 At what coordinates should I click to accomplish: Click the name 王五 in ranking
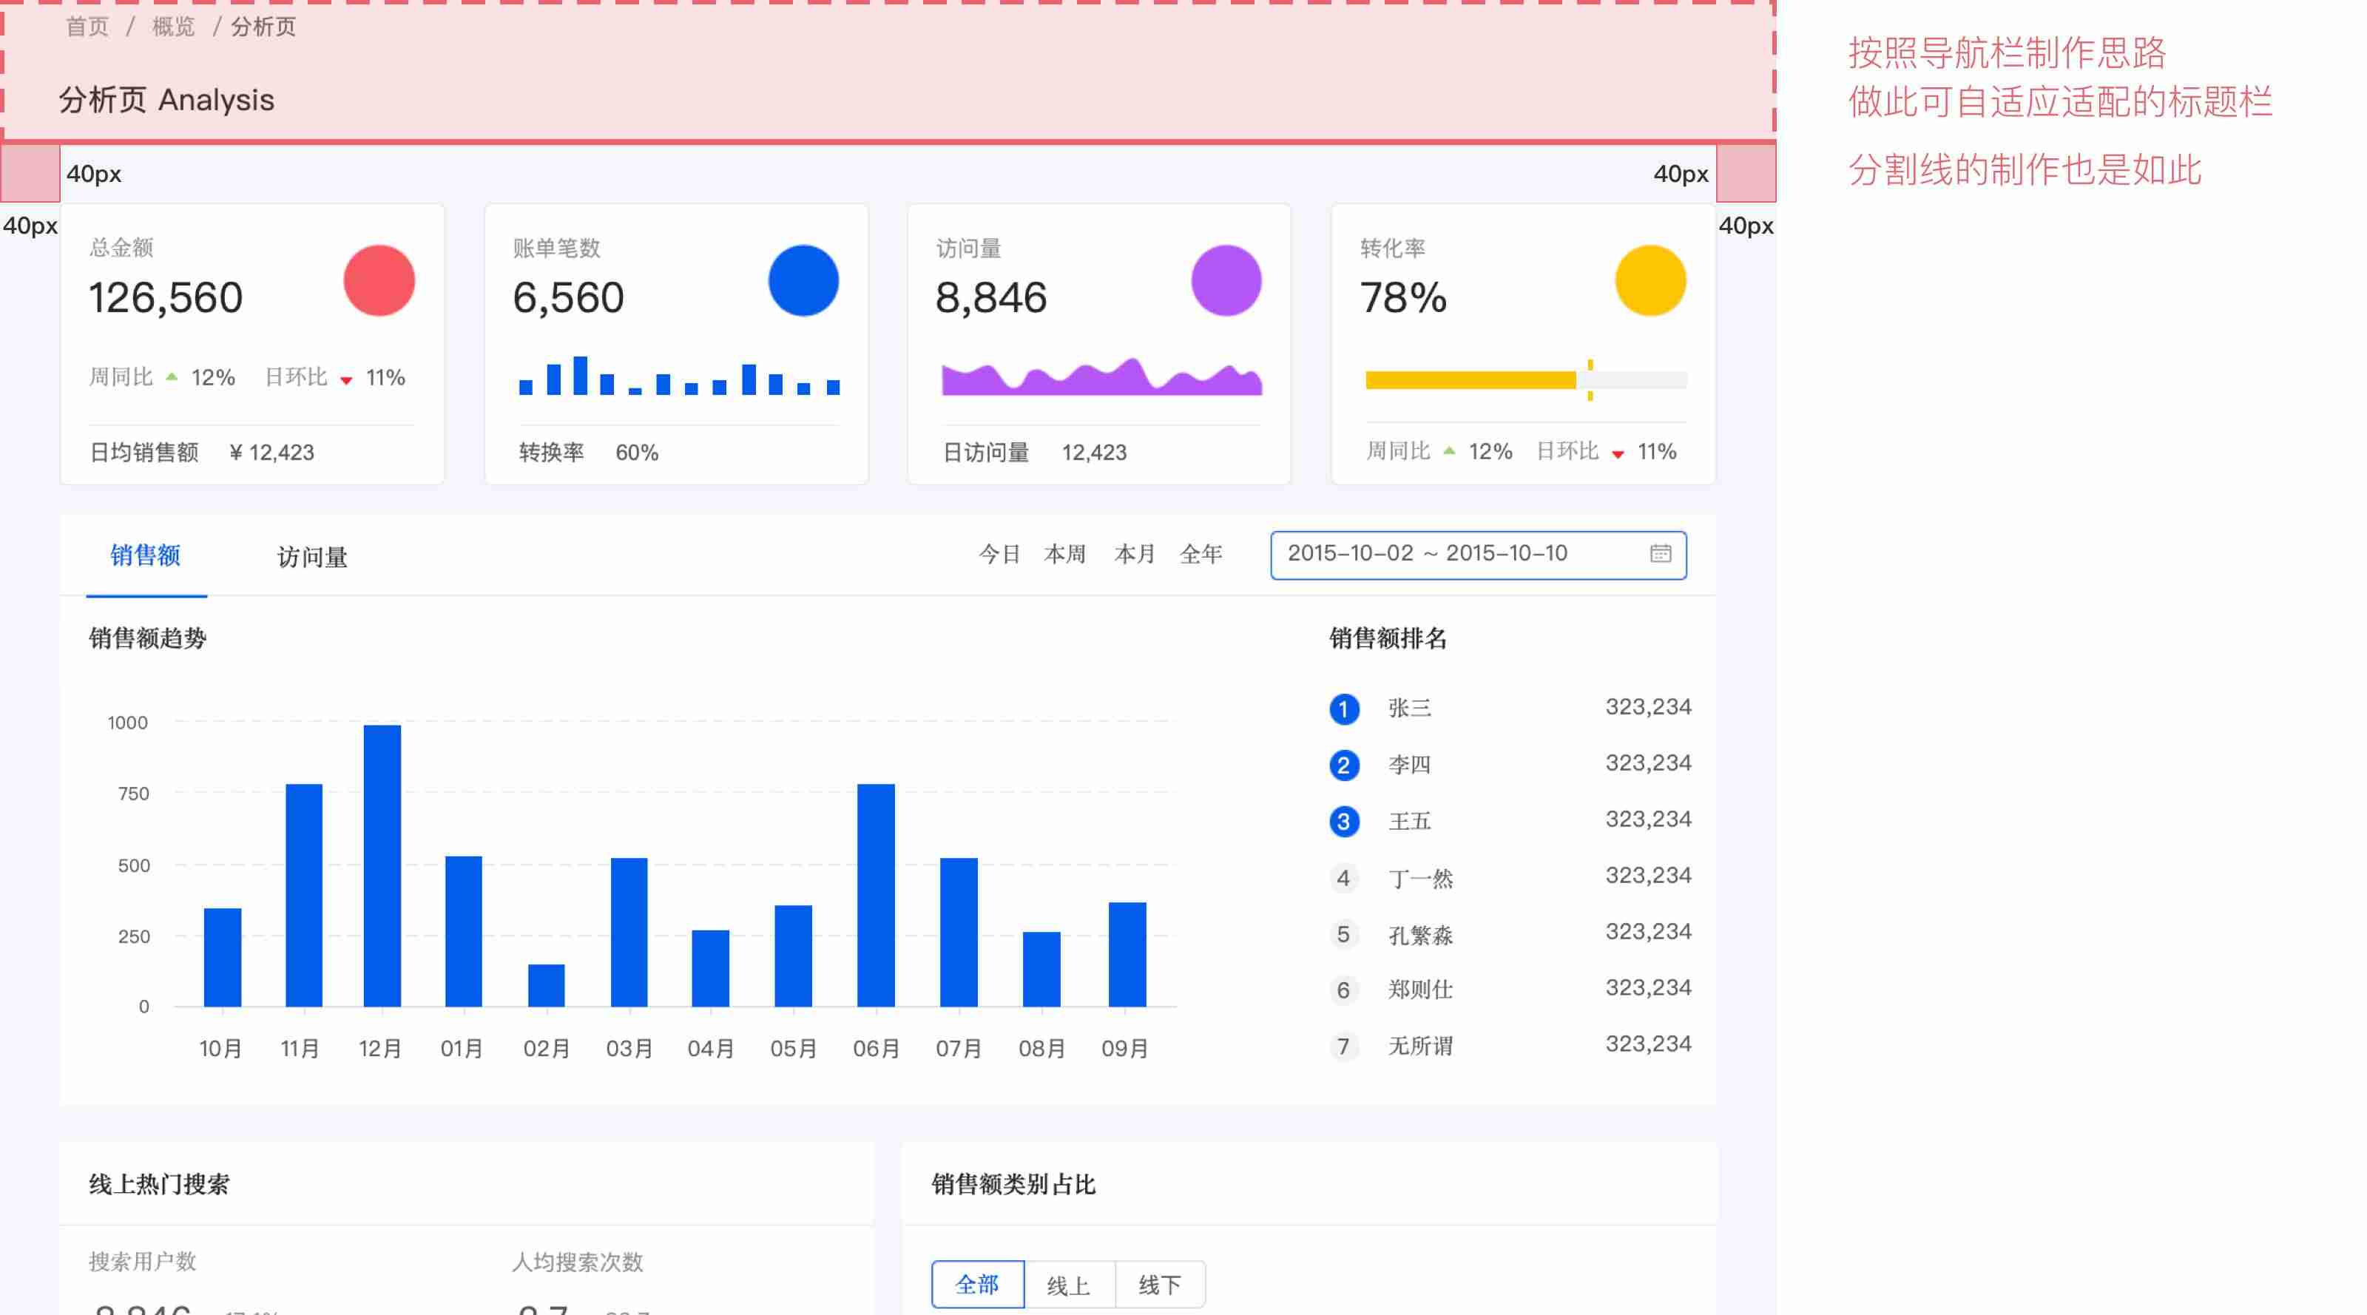pos(1410,821)
